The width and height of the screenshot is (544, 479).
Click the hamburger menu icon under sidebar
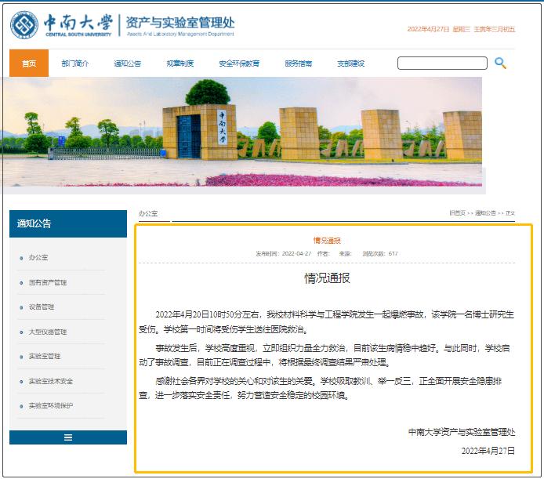tap(68, 437)
